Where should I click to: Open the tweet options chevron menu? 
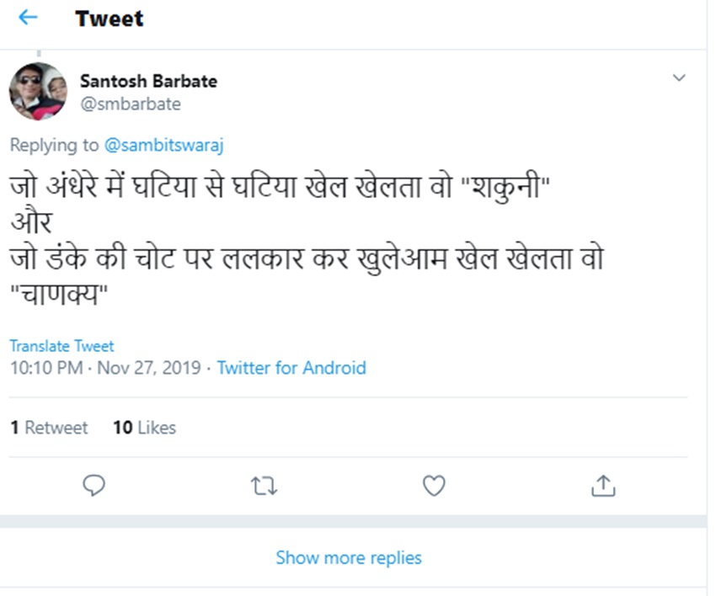pyautogui.click(x=679, y=78)
